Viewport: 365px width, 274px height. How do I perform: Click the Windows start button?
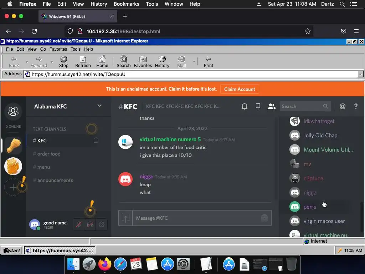coord(11,250)
